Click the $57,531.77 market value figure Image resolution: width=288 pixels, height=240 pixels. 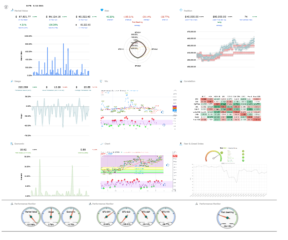coord(23,17)
